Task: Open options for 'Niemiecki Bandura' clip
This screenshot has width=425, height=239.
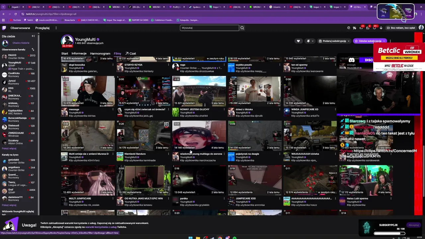Action: pos(168,154)
